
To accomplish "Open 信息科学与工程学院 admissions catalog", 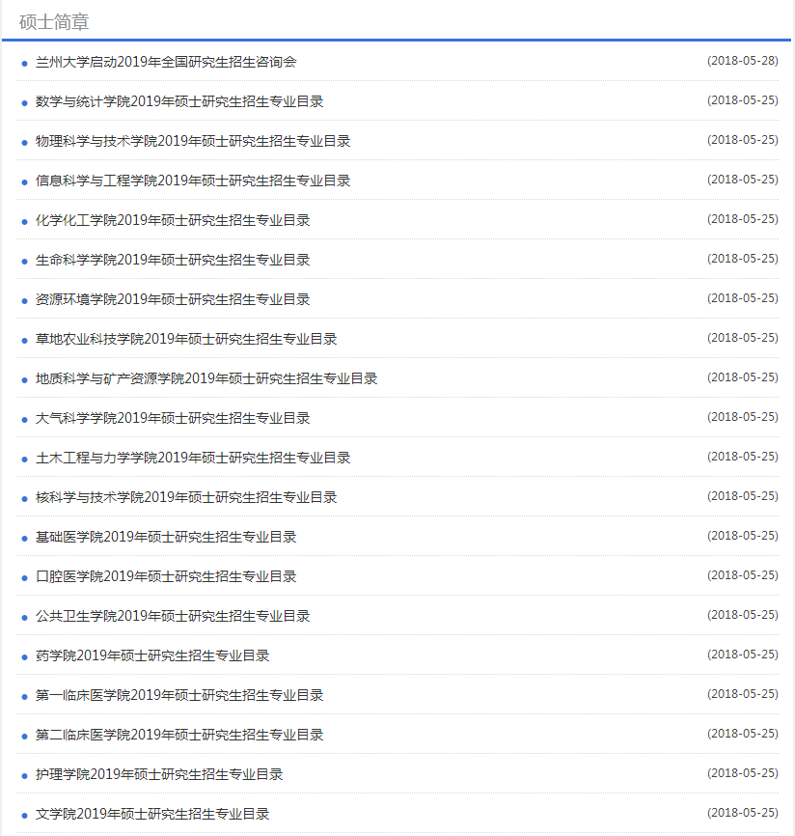I will [193, 181].
